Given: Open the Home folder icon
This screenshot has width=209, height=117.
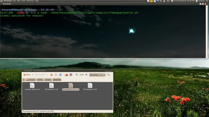Looking at the screenshot, I should pos(66,75).
